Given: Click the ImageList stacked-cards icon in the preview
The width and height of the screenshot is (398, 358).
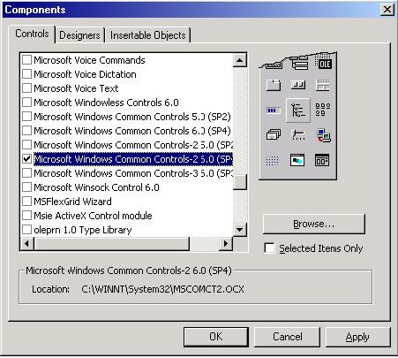Looking at the screenshot, I should (274, 134).
